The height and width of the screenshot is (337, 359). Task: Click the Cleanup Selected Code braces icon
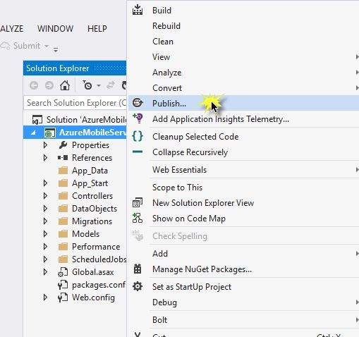pos(138,136)
